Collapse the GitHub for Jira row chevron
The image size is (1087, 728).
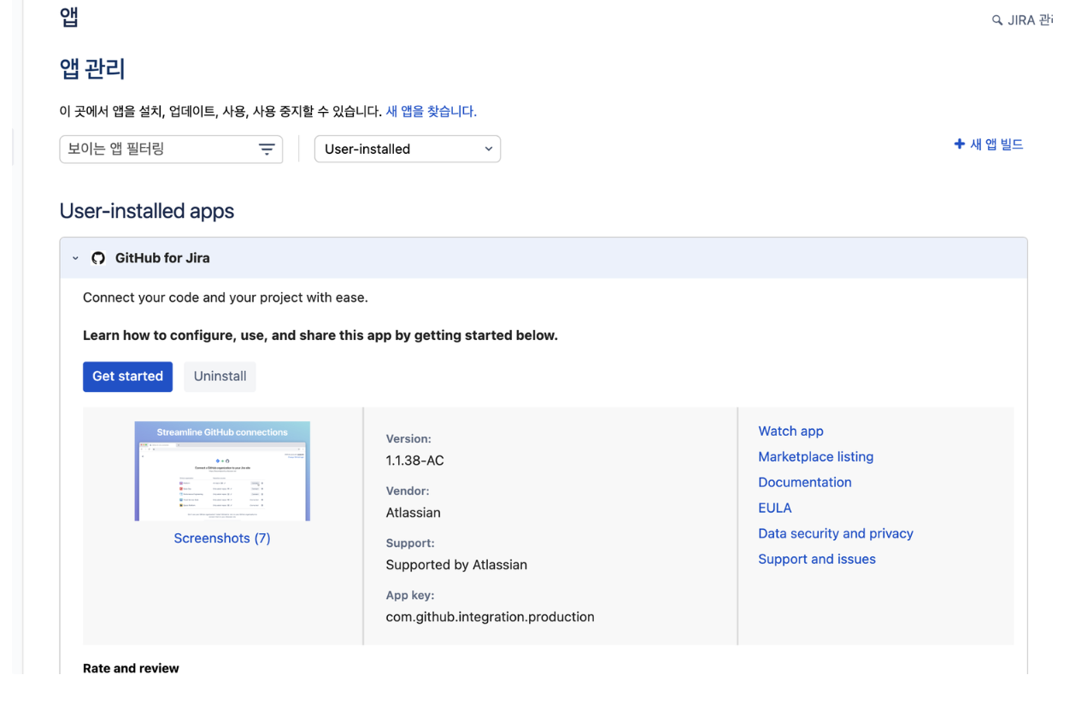tap(75, 258)
